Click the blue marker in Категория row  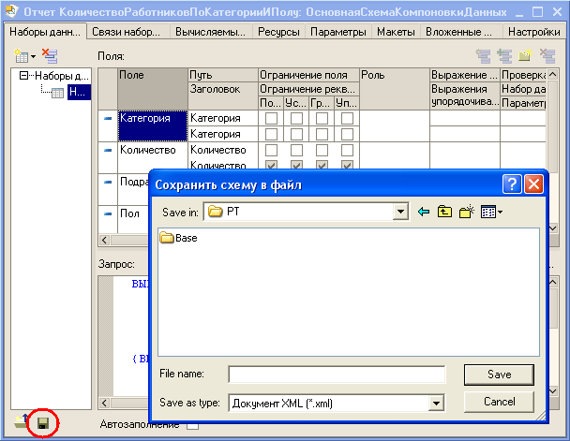(108, 118)
